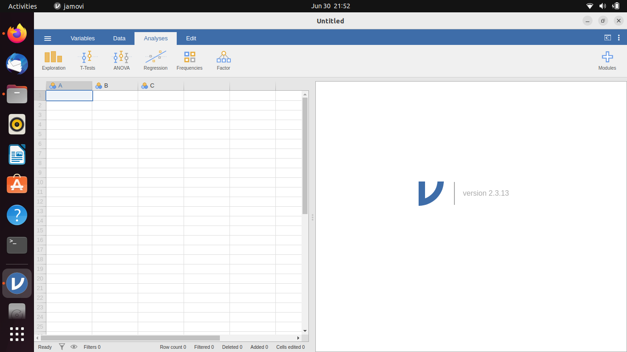Click the vertical scrollbar thumb of the data grid
This screenshot has height=352, width=627.
click(x=305, y=156)
